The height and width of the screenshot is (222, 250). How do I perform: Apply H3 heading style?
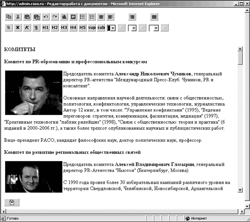point(64,28)
